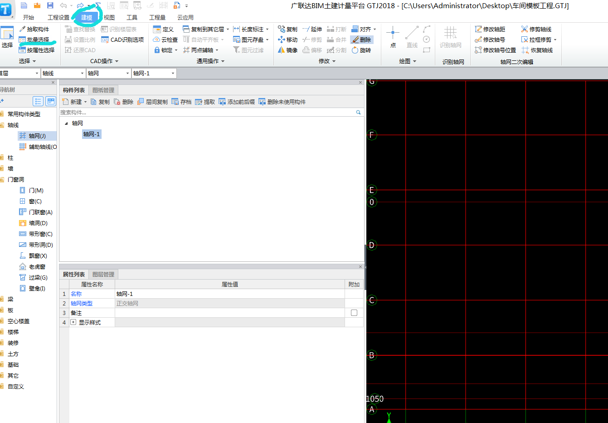
Task: Open the 轴网 component type dropdown
Action: (x=127, y=73)
